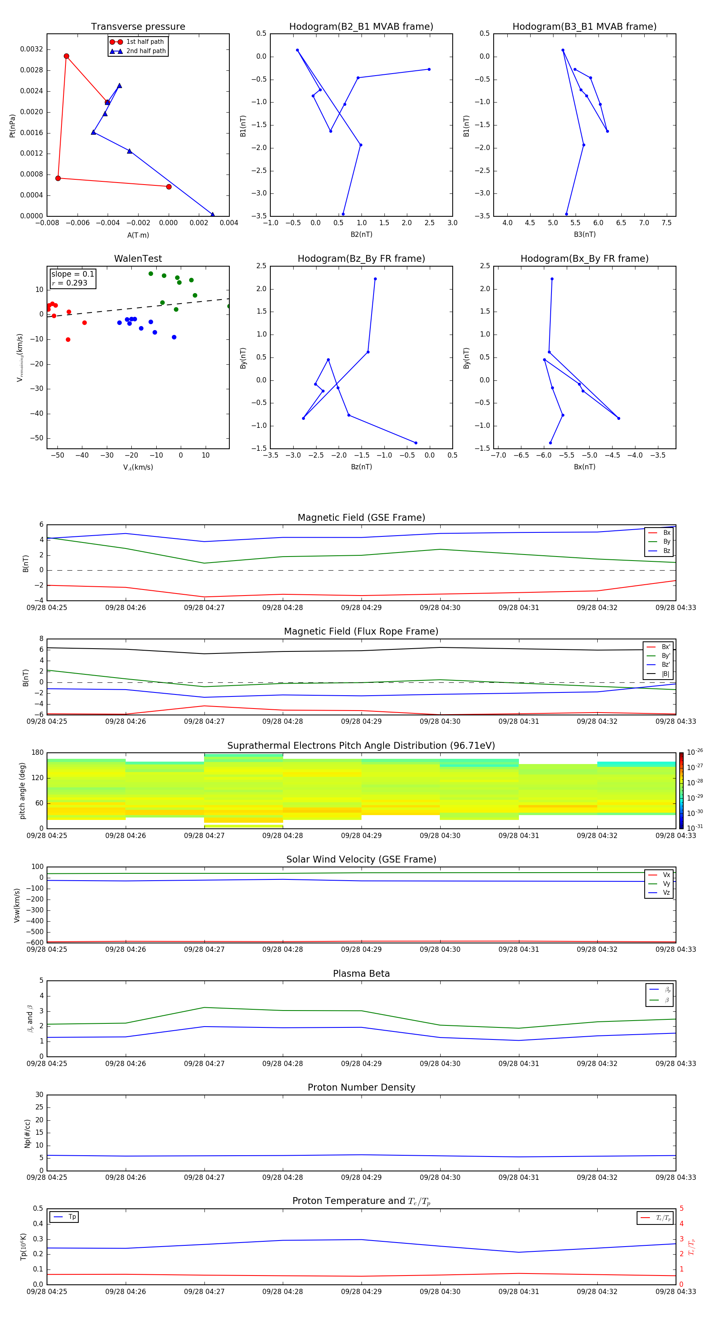Select '1st half path' legend entry
The width and height of the screenshot is (723, 1327).
(137, 42)
